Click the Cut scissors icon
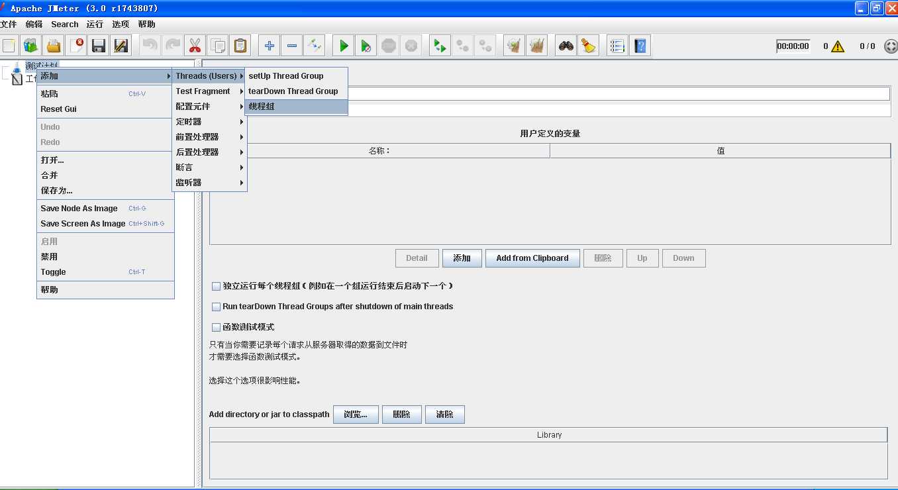The image size is (898, 490). [195, 46]
